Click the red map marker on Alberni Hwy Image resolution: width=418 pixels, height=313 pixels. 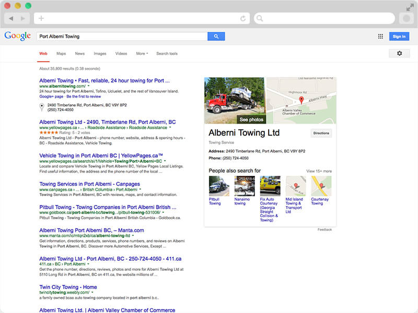301,100
